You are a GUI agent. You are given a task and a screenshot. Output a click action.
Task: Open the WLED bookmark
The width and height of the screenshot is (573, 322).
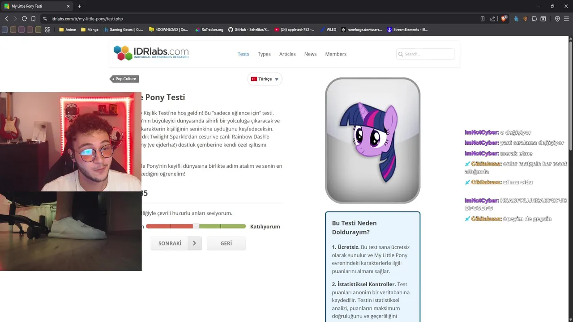328,30
